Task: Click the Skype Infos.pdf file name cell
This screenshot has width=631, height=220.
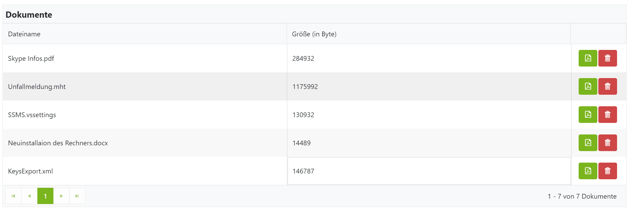Action: click(31, 58)
